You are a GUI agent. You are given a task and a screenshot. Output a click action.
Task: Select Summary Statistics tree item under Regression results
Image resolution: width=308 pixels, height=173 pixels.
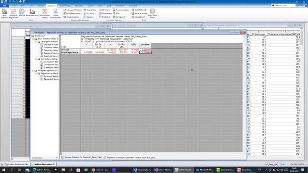click(x=50, y=76)
